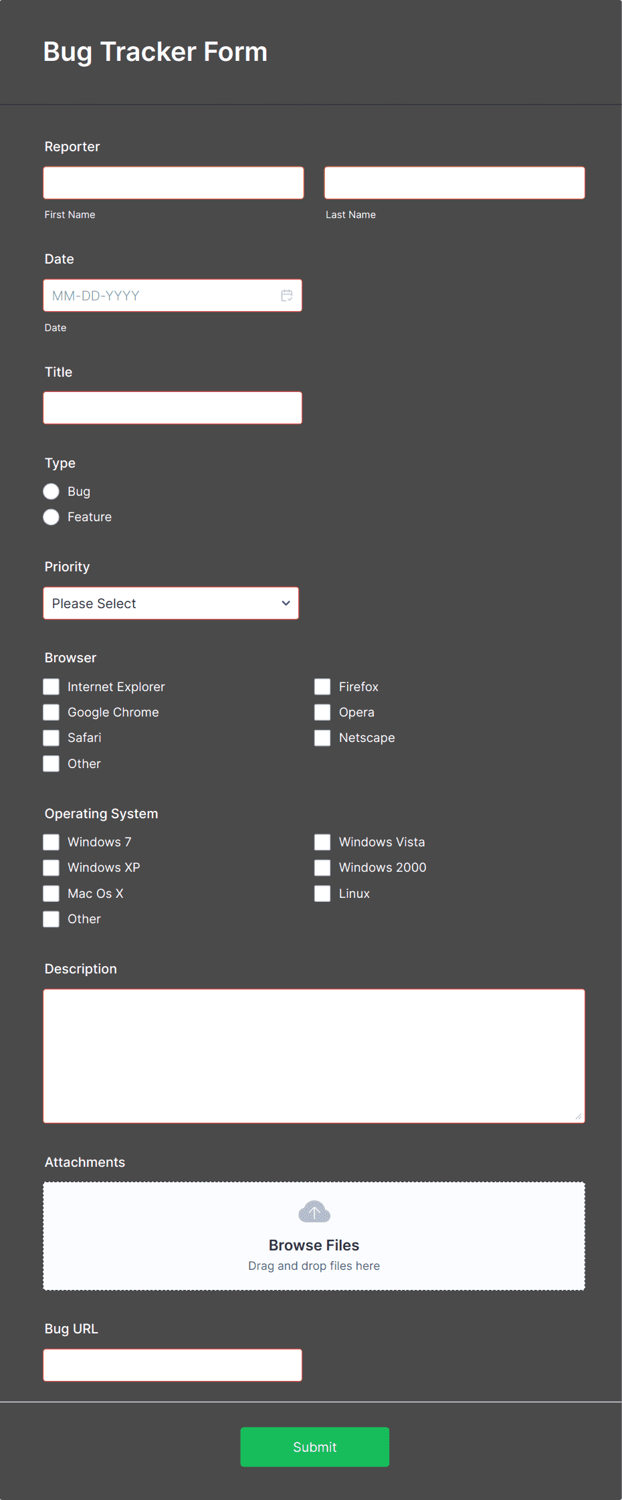Check the Internet Explorer checkbox

(51, 686)
